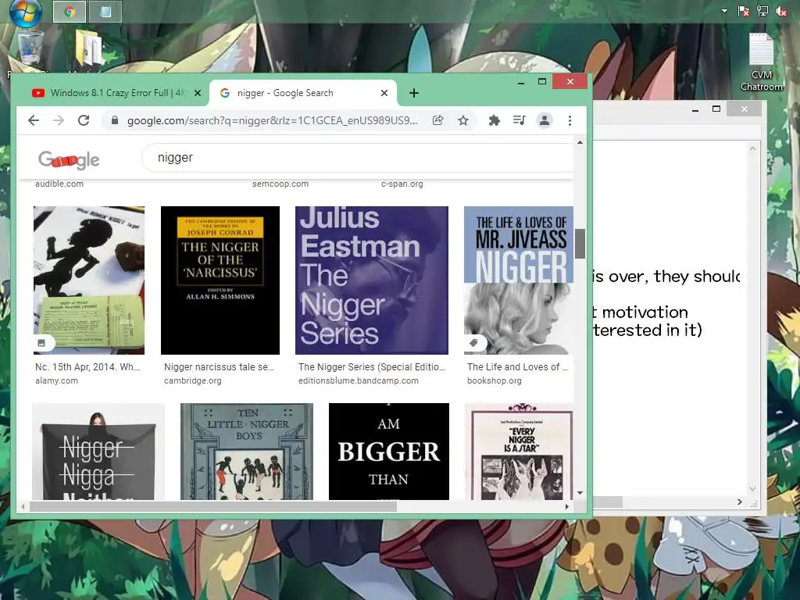This screenshot has height=600, width=800.
Task: Click the Google logo
Action: coord(69,159)
